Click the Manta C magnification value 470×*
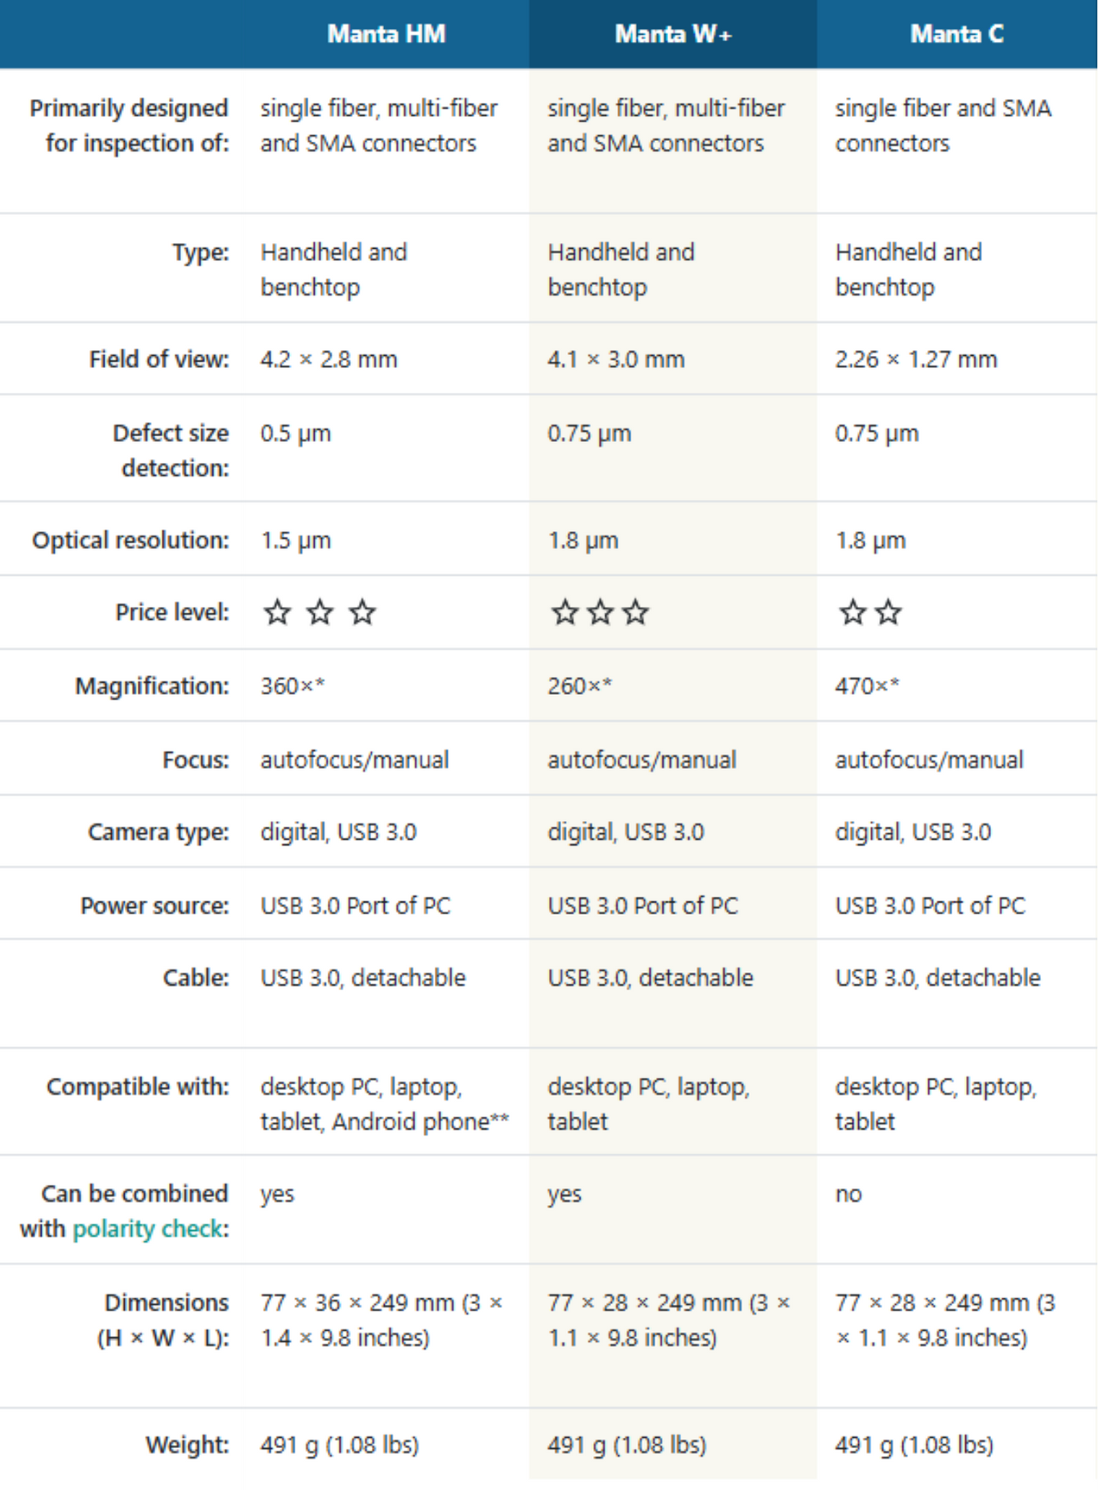The height and width of the screenshot is (1490, 1098). (867, 686)
